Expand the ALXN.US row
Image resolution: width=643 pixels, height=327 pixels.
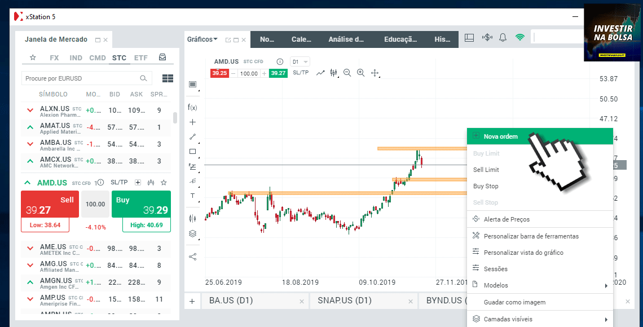30,111
